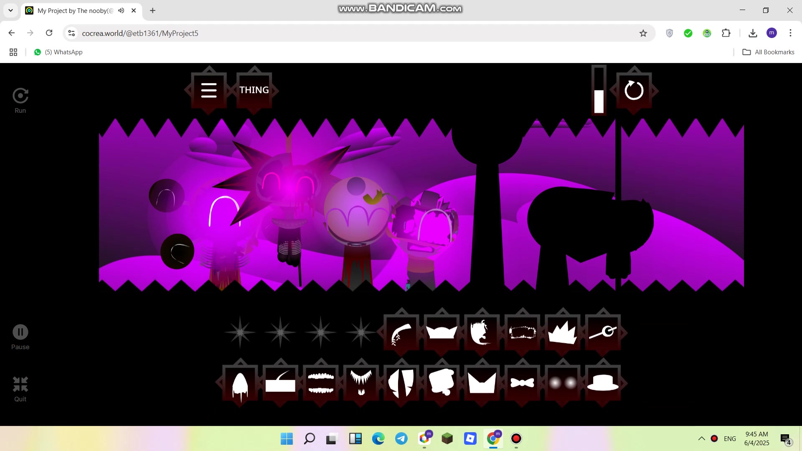The image size is (802, 451).
Task: Click the third used star slot
Action: point(321,332)
